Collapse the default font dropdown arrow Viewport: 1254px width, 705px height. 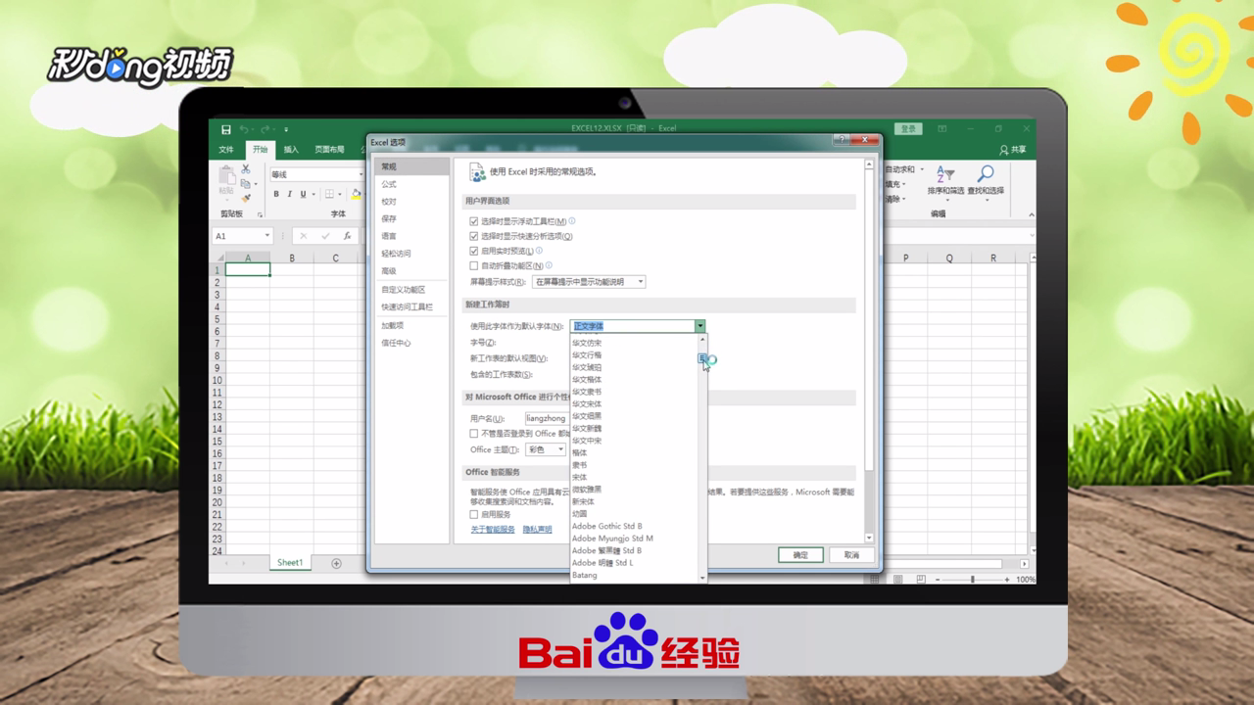700,326
